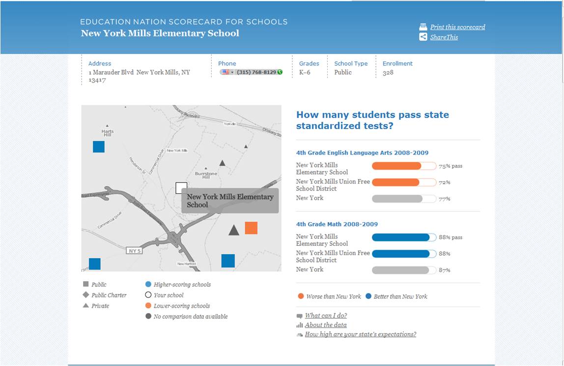Click the address text 1 Marauder Blvd
The width and height of the screenshot is (564, 366).
coord(111,72)
